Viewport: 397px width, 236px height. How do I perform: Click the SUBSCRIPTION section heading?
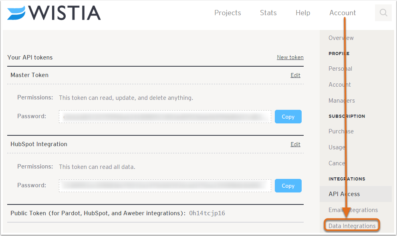pos(347,116)
